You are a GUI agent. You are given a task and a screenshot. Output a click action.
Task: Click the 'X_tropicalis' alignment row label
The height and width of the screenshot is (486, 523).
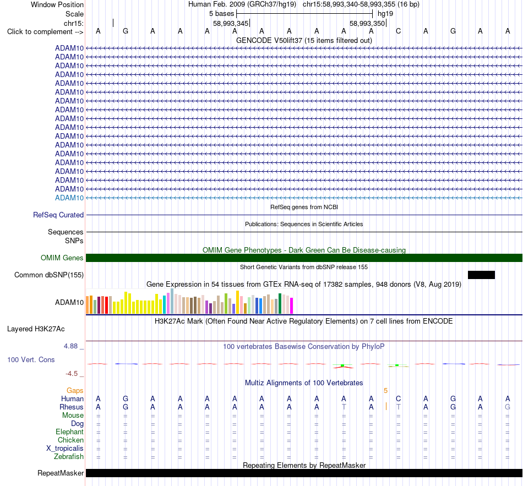[x=65, y=449]
